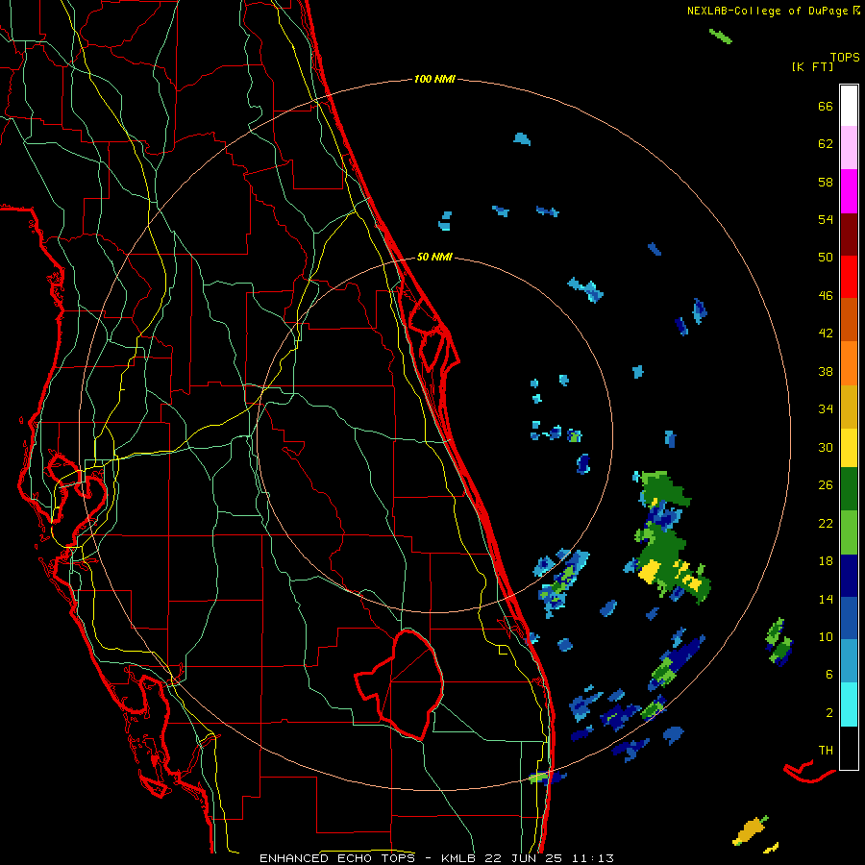The image size is (865, 865).
Task: Click the '42' legend value
Action: click(826, 333)
